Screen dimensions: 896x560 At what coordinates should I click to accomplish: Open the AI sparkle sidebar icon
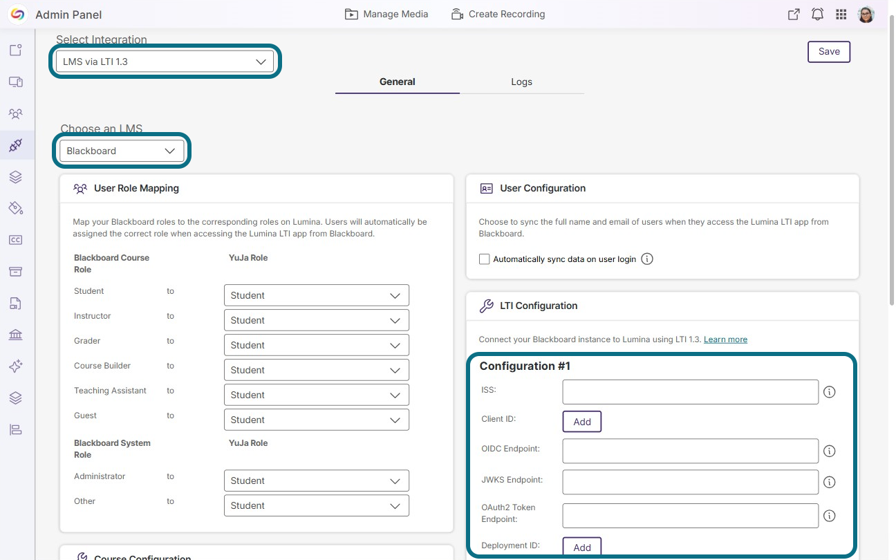16,366
